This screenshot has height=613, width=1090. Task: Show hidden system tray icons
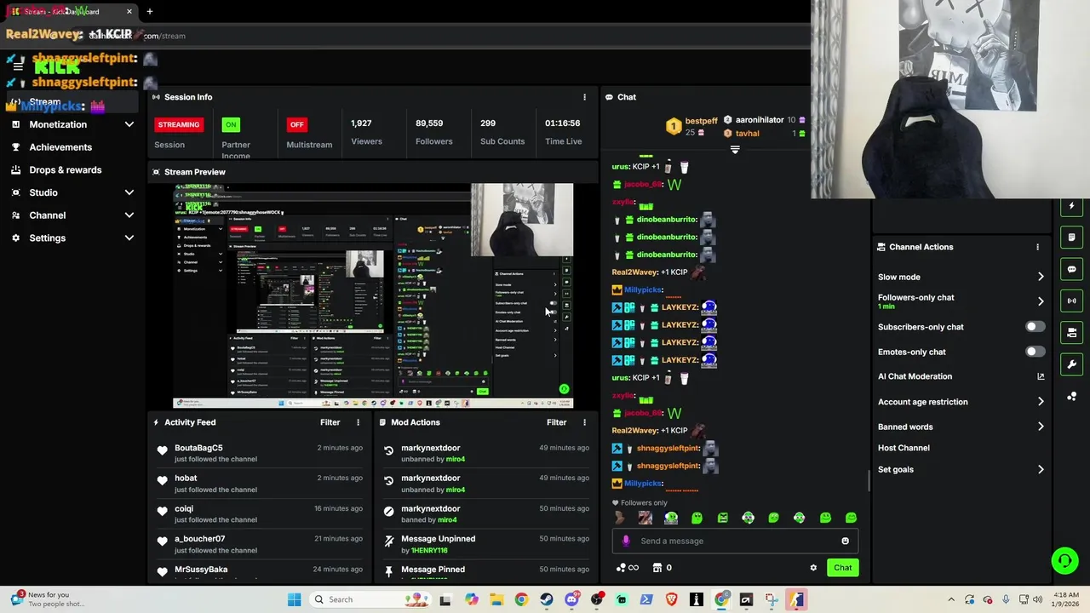click(951, 599)
